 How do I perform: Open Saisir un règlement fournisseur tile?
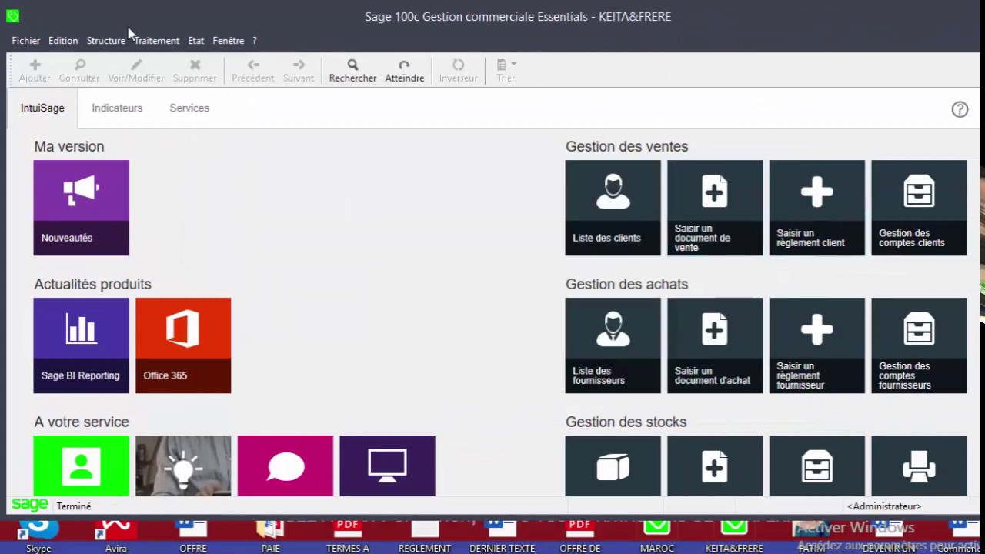pos(816,345)
